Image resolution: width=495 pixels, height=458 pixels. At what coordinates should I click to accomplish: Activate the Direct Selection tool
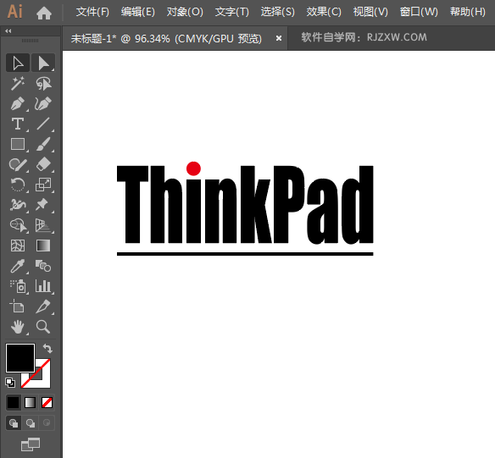(43, 63)
